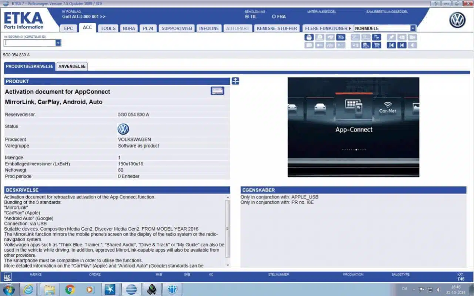The image size is (474, 296).
Task: Click the BESKRIVELSE scrollbar thumb
Action: click(228, 229)
